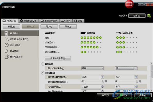Click the 电力消耗情况： row label
Viewport: 153px width, 102px height.
[52, 52]
